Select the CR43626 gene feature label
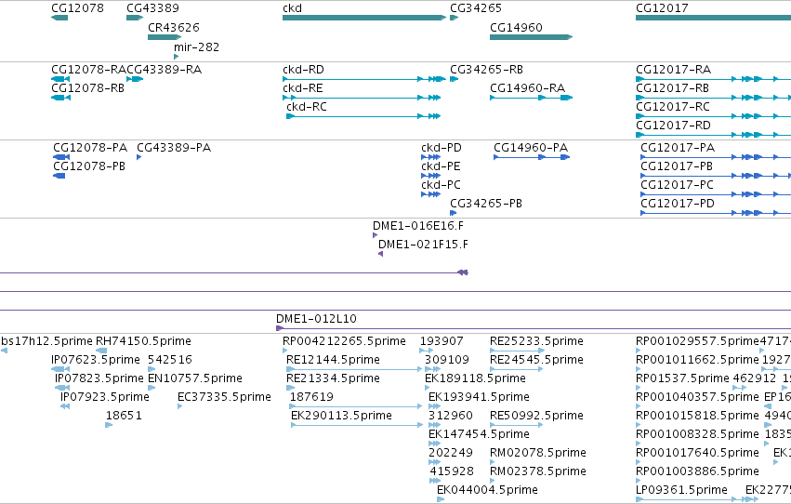This screenshot has height=504, width=791. click(x=174, y=28)
